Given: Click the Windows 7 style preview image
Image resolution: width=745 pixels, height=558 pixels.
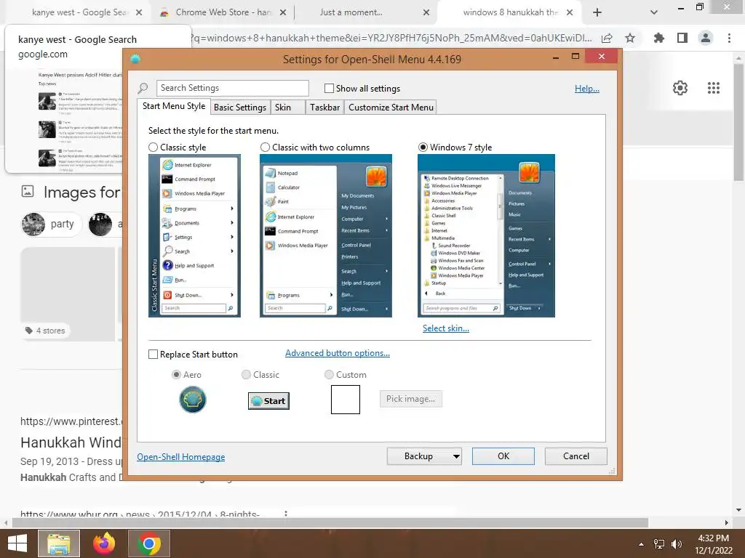Looking at the screenshot, I should (486, 236).
